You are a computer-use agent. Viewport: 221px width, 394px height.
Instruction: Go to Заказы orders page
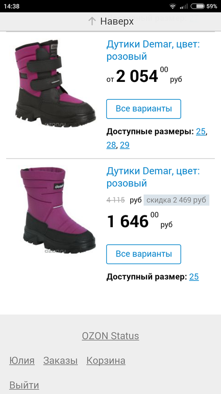pos(60,361)
